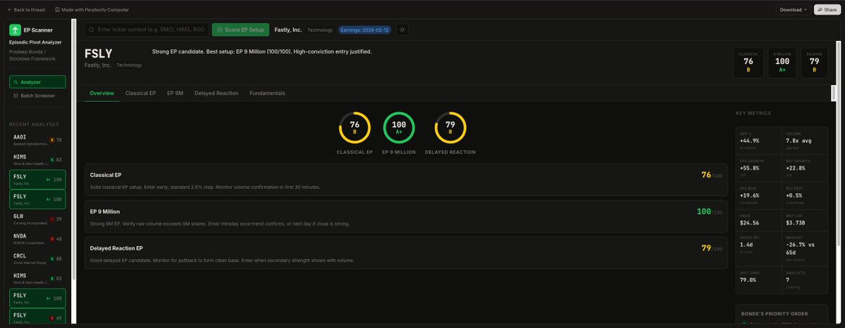845x328 pixels.
Task: Click the Rev Growth +22.8% metric
Action: (x=805, y=168)
